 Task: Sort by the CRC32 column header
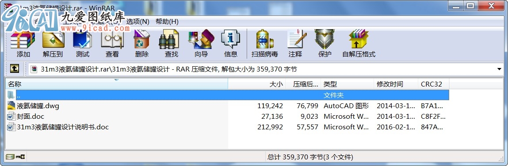(x=433, y=84)
